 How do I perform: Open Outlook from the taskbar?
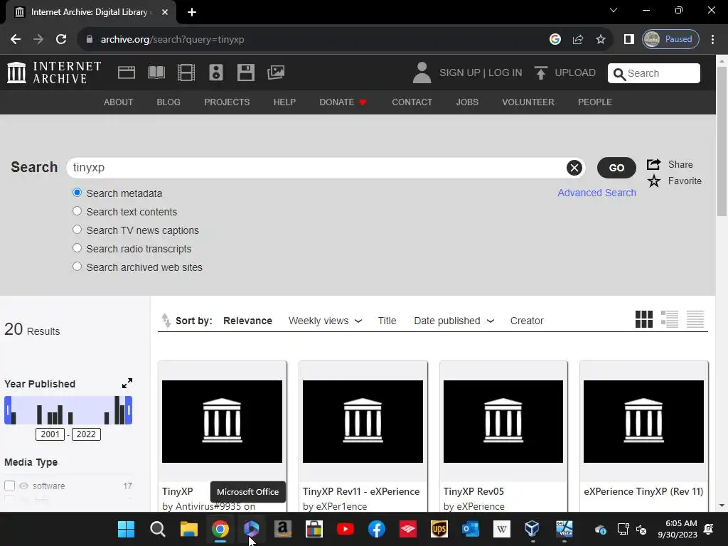coord(471,529)
